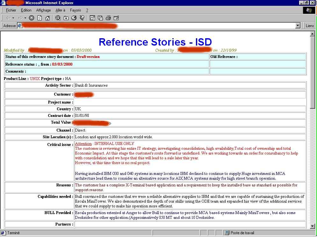Viewport: 317px width, 237px height.
Task: Click the BULL Provided label
Action: (x=59, y=213)
